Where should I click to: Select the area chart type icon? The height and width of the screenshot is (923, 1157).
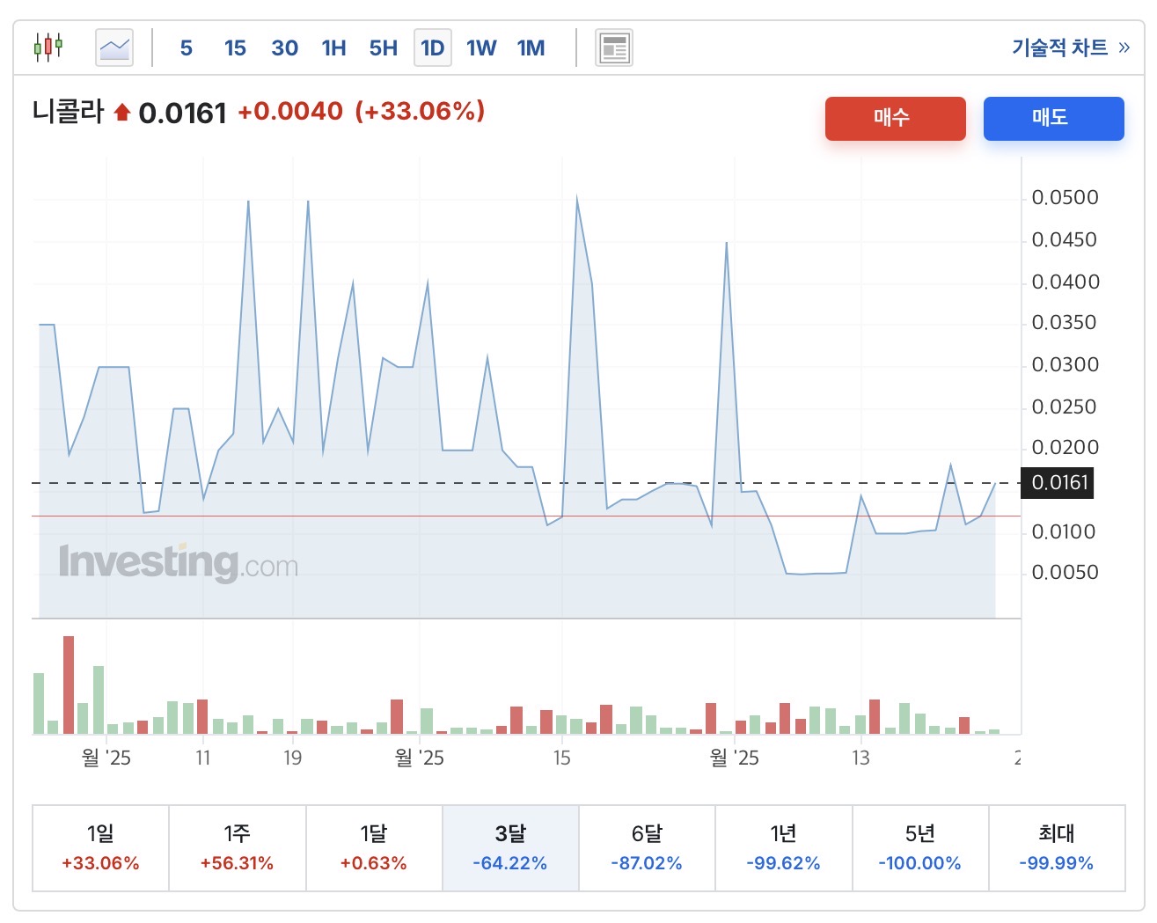(x=114, y=48)
